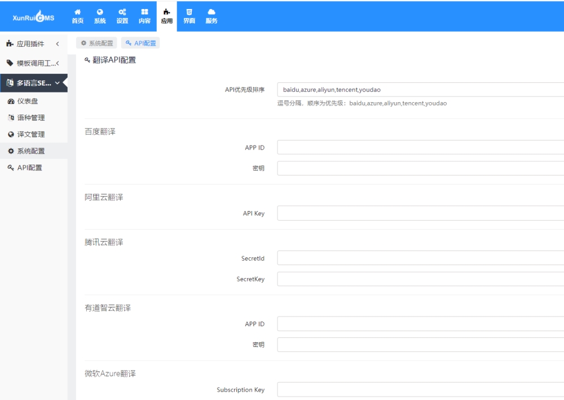
Task: Open the 服务 cloud icon in top bar
Action: coord(211,12)
